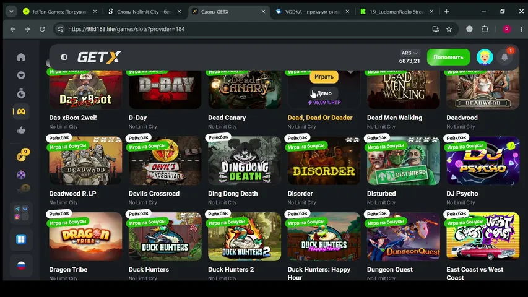
Task: Open the Das xBoot 2wei! game thumbnail
Action: pyautogui.click(x=85, y=90)
